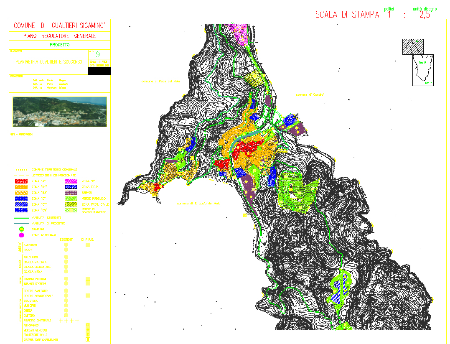Click the Planimetria Gualtieri e Soccorso label
Image resolution: width=450 pixels, height=344 pixels.
pyautogui.click(x=48, y=62)
